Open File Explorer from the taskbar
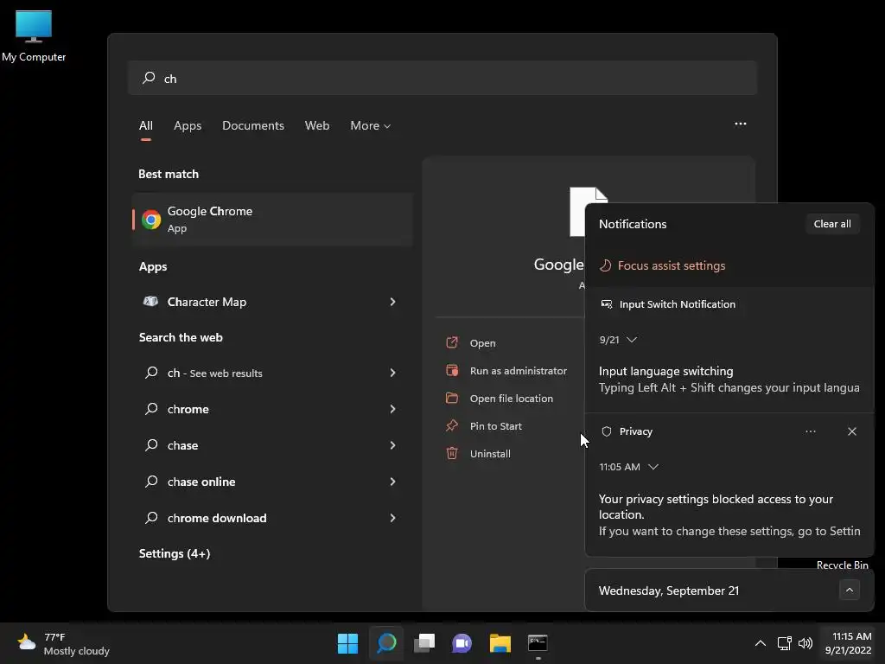The height and width of the screenshot is (664, 885). [x=500, y=643]
